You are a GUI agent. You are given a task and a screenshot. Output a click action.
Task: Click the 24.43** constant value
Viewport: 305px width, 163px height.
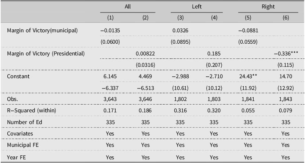coord(248,76)
